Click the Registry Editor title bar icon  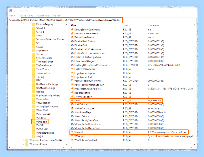11,11
